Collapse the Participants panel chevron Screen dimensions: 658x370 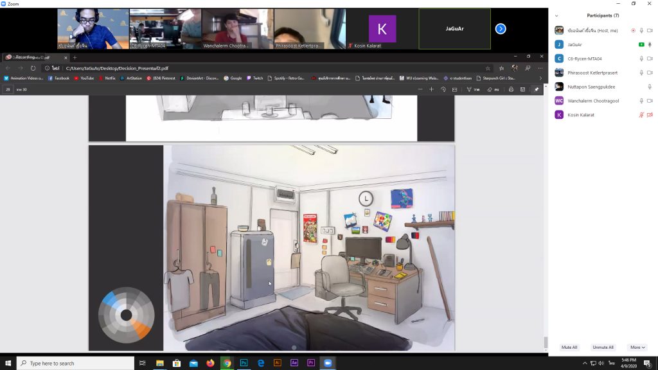click(556, 15)
